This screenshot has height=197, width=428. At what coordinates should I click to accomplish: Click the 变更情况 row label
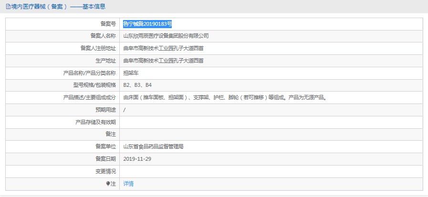click(x=105, y=171)
